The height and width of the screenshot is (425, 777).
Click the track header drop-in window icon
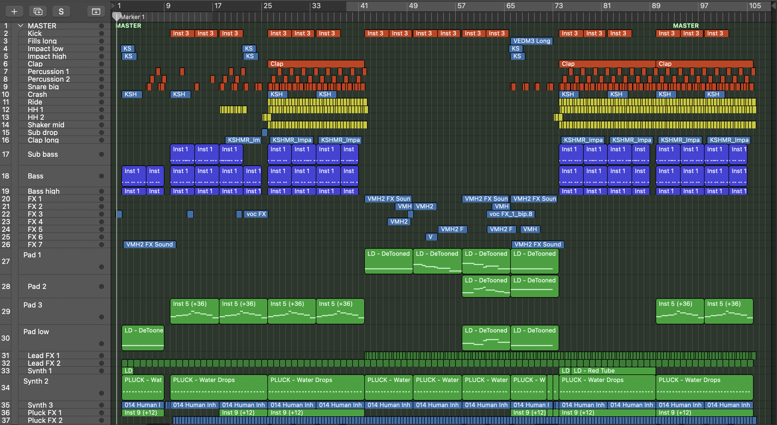[x=96, y=11]
